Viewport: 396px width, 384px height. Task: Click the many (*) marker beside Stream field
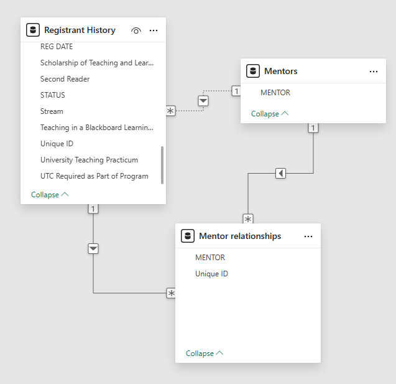pos(171,111)
